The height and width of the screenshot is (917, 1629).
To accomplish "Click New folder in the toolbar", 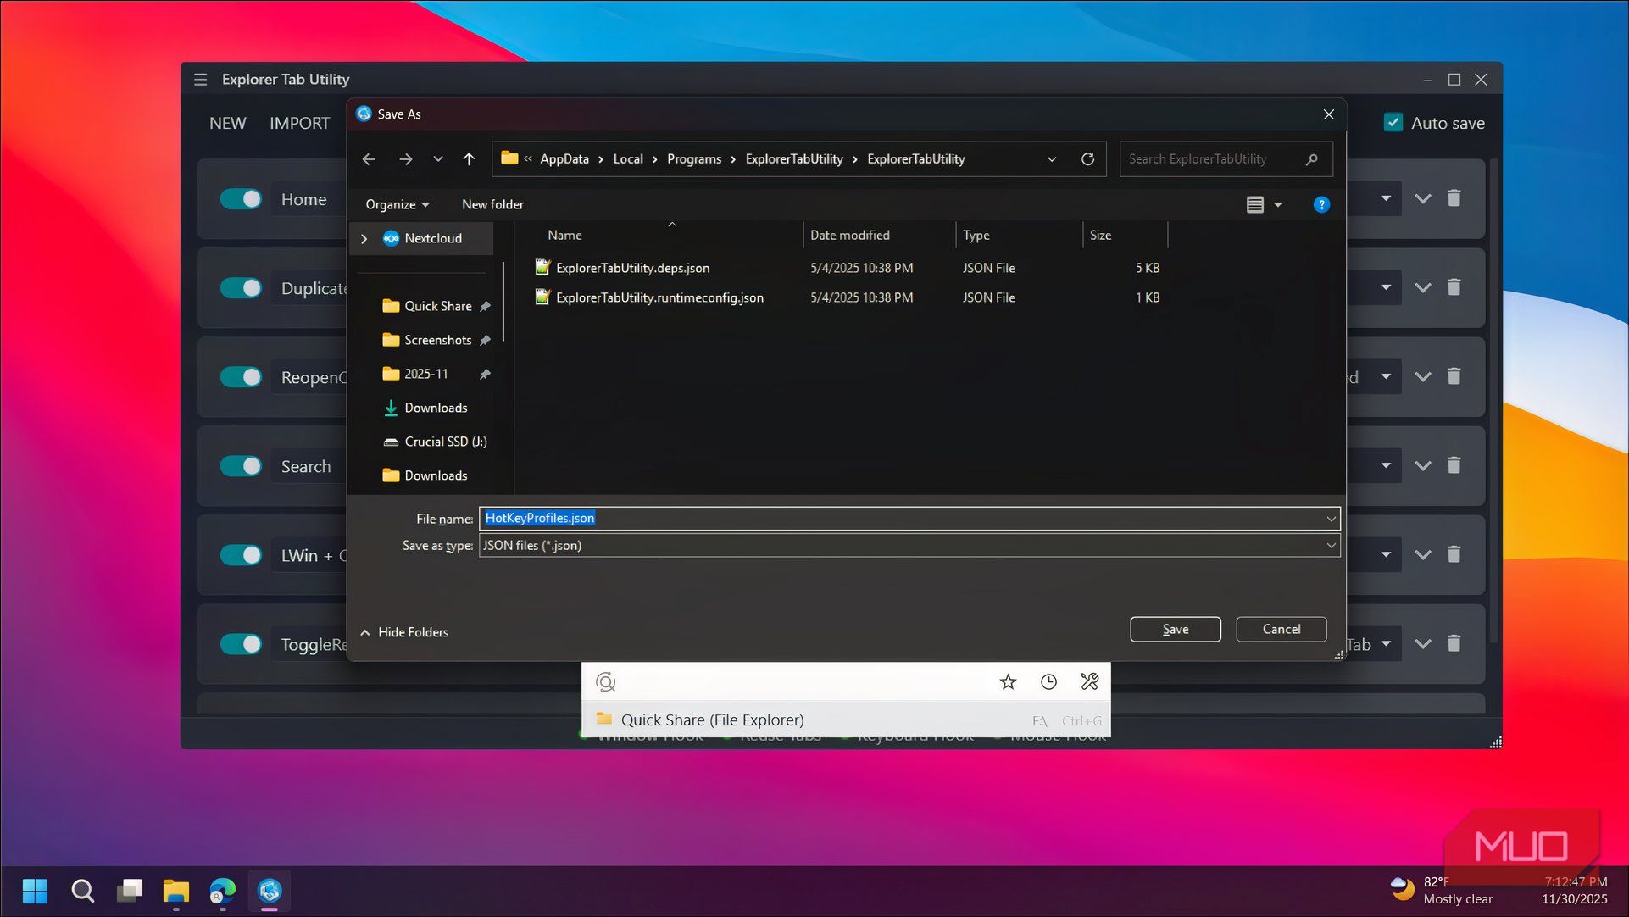I will click(x=492, y=204).
